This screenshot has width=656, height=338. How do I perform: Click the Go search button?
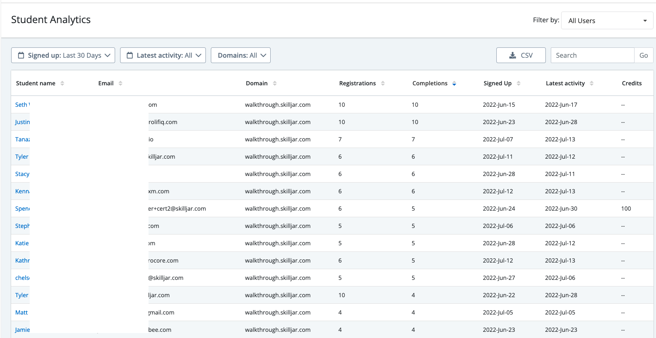(x=644, y=55)
